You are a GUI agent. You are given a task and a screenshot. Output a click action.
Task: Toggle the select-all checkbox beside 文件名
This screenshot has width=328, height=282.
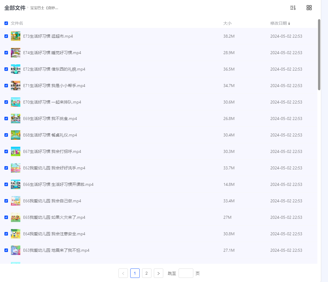pos(6,23)
